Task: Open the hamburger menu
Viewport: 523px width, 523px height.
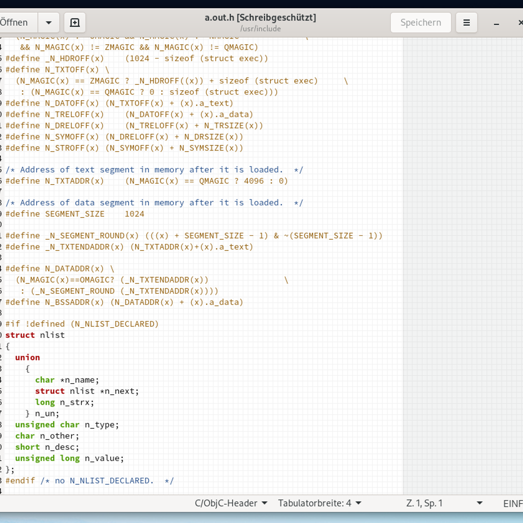Action: point(466,23)
